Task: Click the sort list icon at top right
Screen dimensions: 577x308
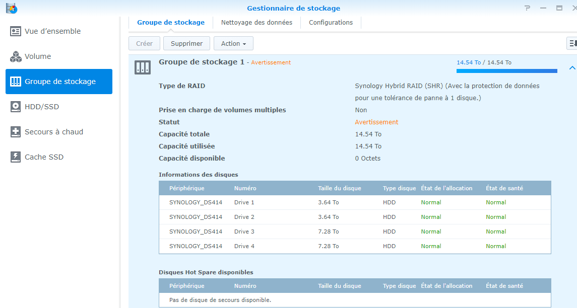Action: click(572, 44)
